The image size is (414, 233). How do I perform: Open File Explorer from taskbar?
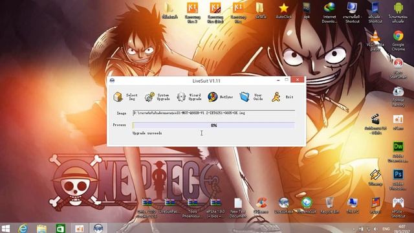tap(41, 228)
